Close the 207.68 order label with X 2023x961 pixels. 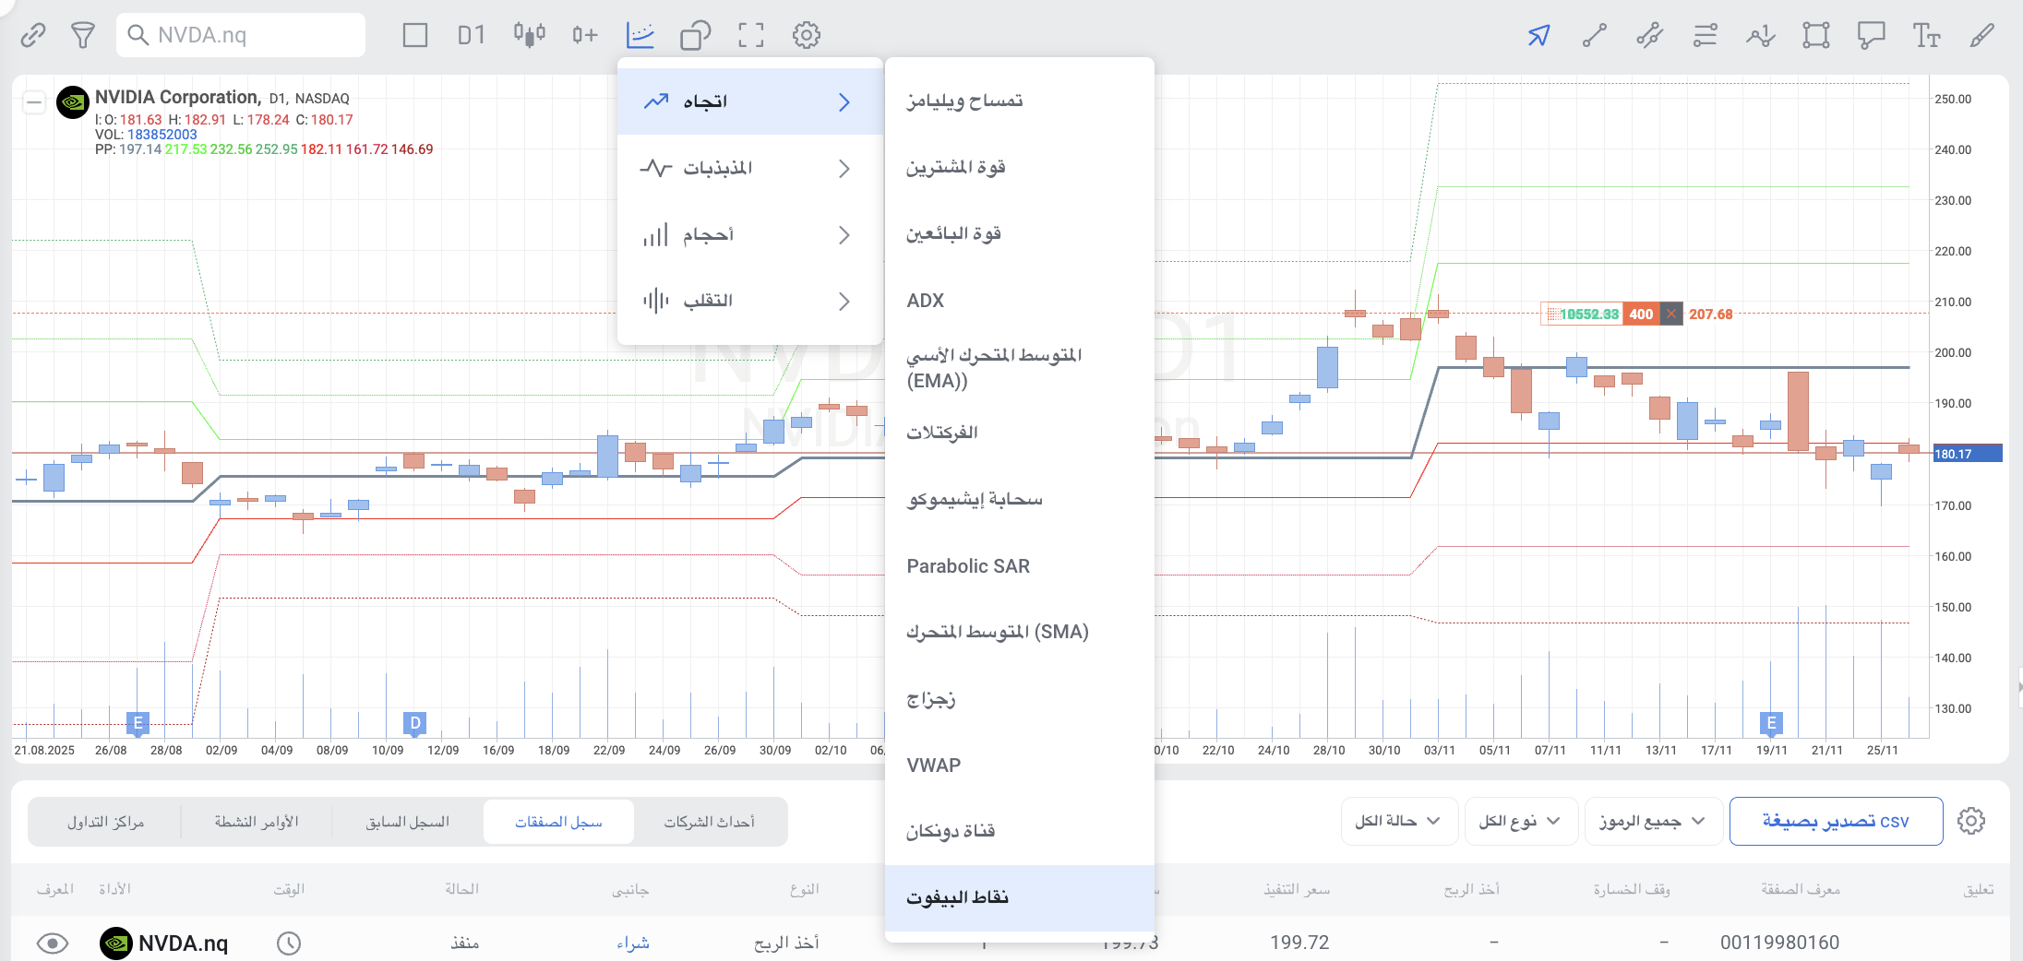1671,314
